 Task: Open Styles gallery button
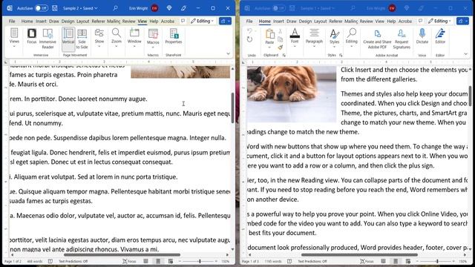(334, 38)
